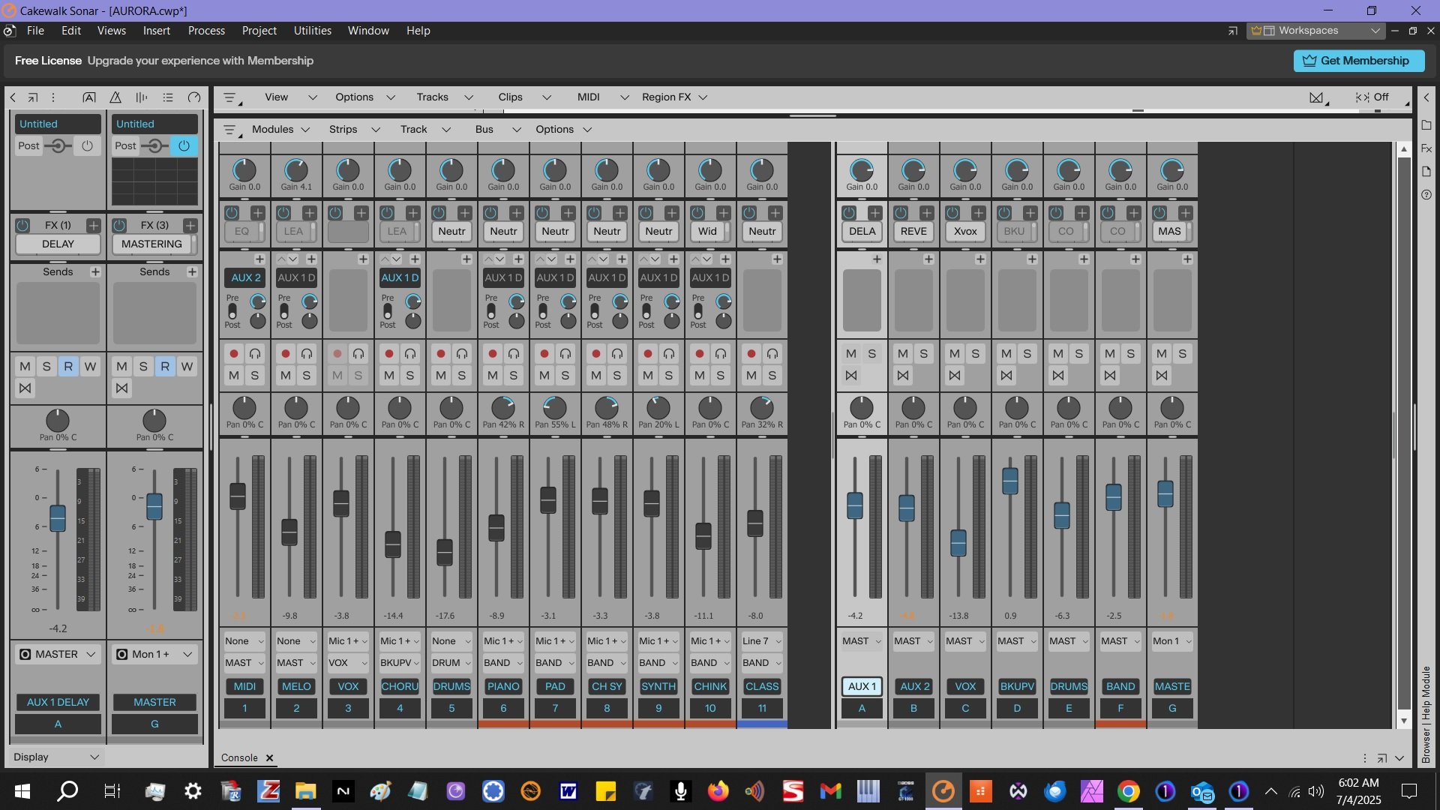Click the Get Membership button

pyautogui.click(x=1358, y=61)
